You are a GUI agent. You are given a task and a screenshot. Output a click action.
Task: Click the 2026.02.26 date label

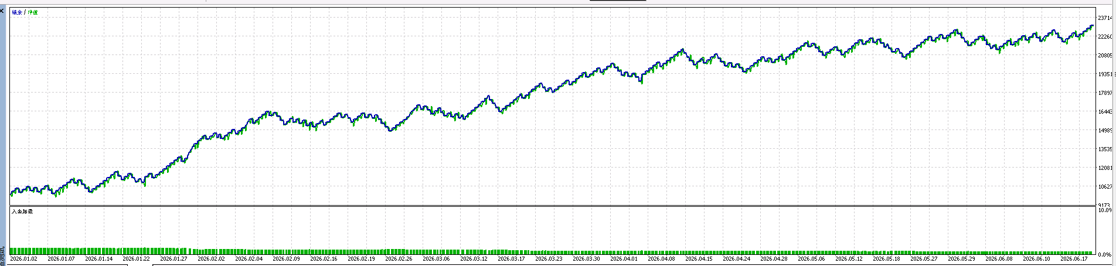399,258
